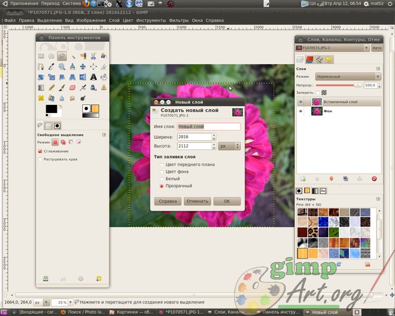This screenshot has height=316, width=395.
Task: Click the black foreground color swatch
Action: pyautogui.click(x=51, y=109)
